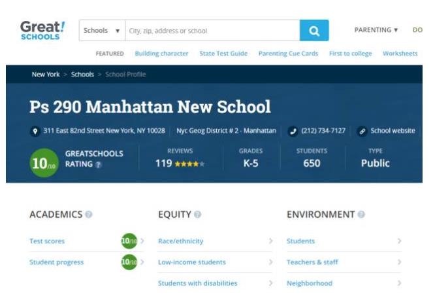
Task: Open the School website link
Action: [393, 131]
